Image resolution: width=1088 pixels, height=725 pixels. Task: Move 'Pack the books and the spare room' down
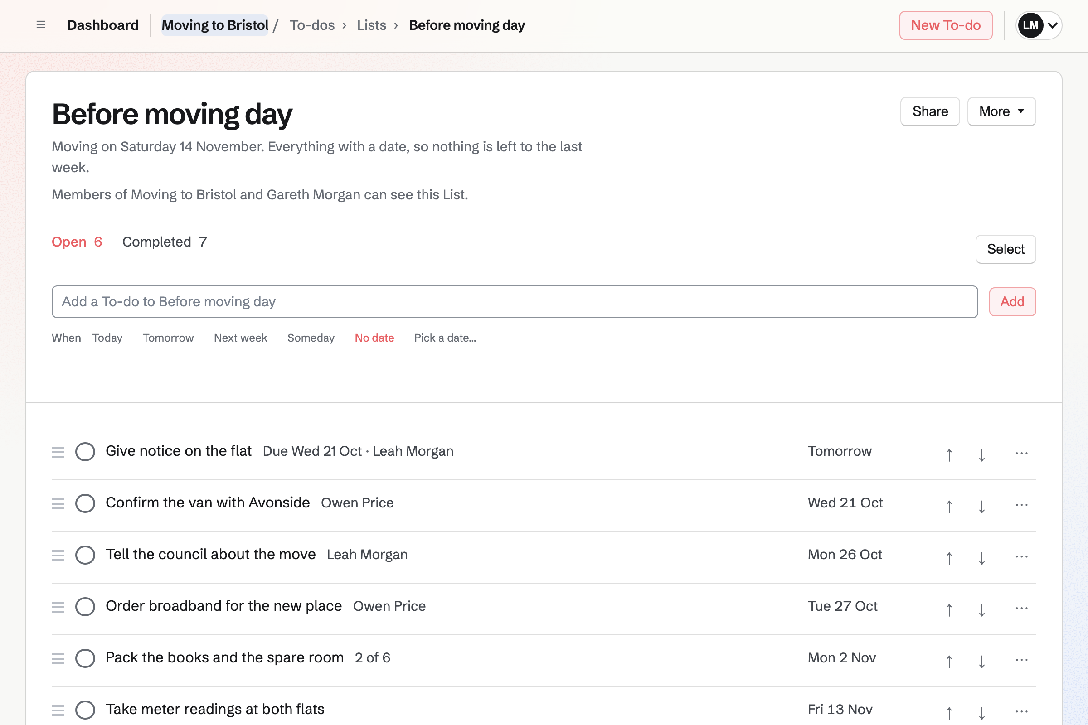(981, 661)
